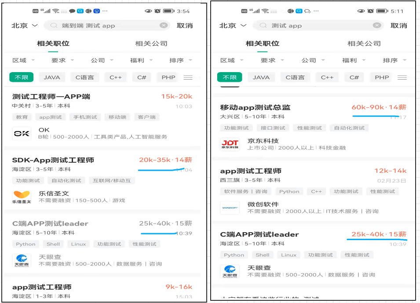
Task: Tap right phone search field '测试 app'
Action: tap(318, 26)
